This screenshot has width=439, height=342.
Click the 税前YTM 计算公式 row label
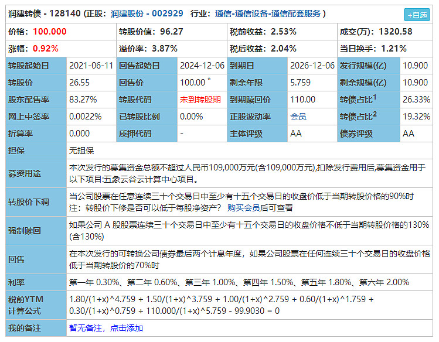click(36, 305)
